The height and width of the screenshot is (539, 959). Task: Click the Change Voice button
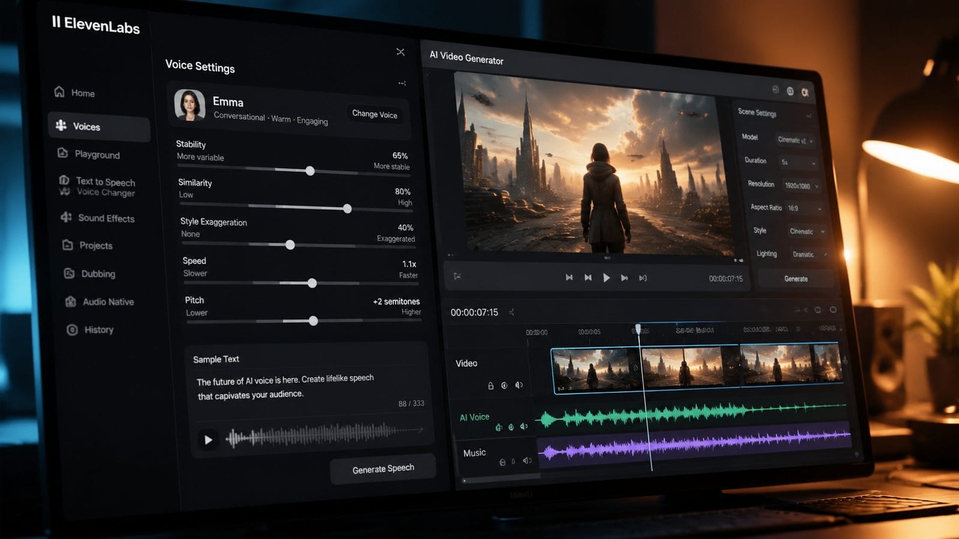pyautogui.click(x=375, y=114)
